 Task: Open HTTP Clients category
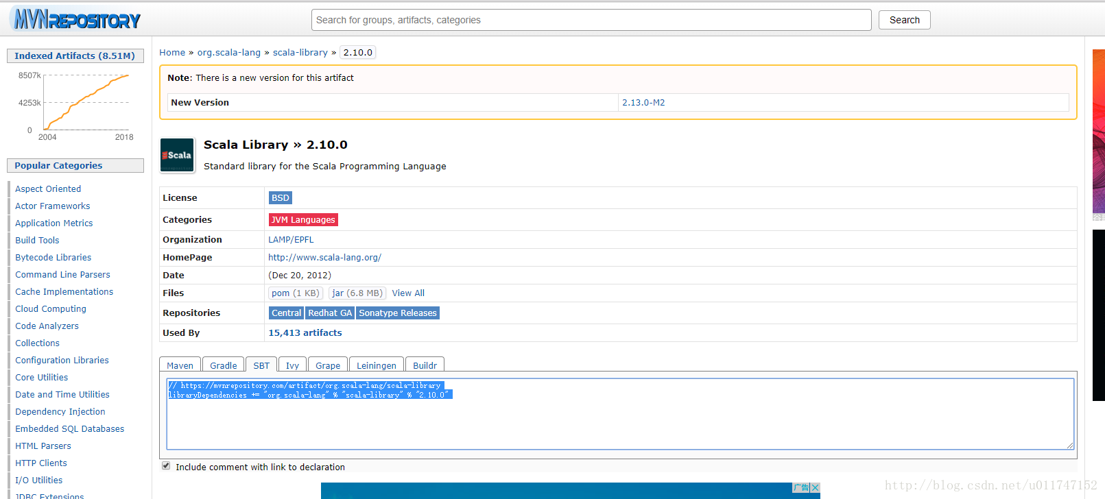click(x=41, y=463)
